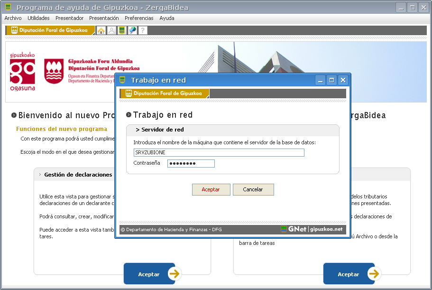Screen dimensions: 432x290
Task: Click the gipuzkoako ogasuna logo in banner
Action: pyautogui.click(x=22, y=71)
